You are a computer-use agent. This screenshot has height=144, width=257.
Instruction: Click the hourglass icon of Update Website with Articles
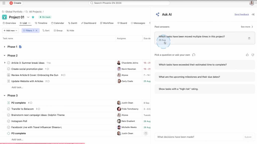pyautogui.click(x=9, y=81)
